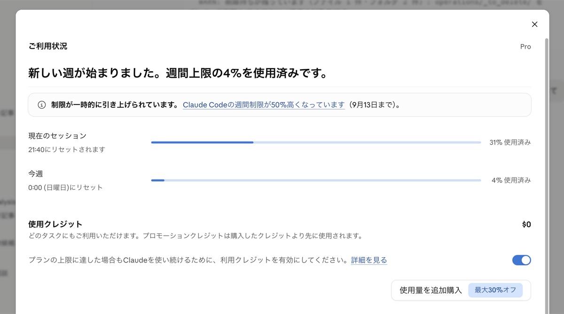Click the $0 credit amount
The image size is (564, 314).
(526, 224)
